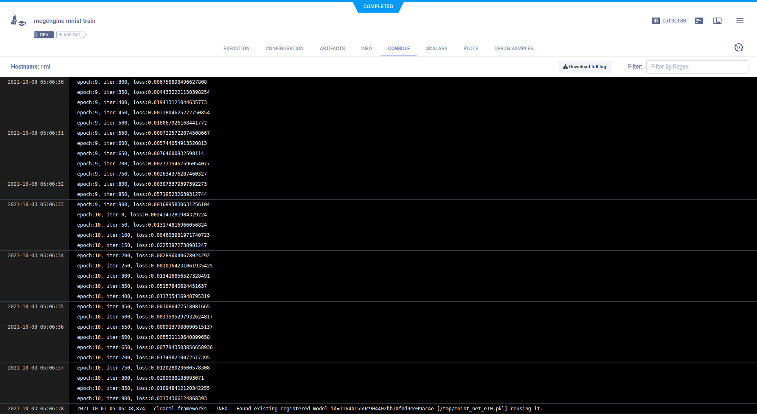Toggle the auto-refresh pause icon

738,48
